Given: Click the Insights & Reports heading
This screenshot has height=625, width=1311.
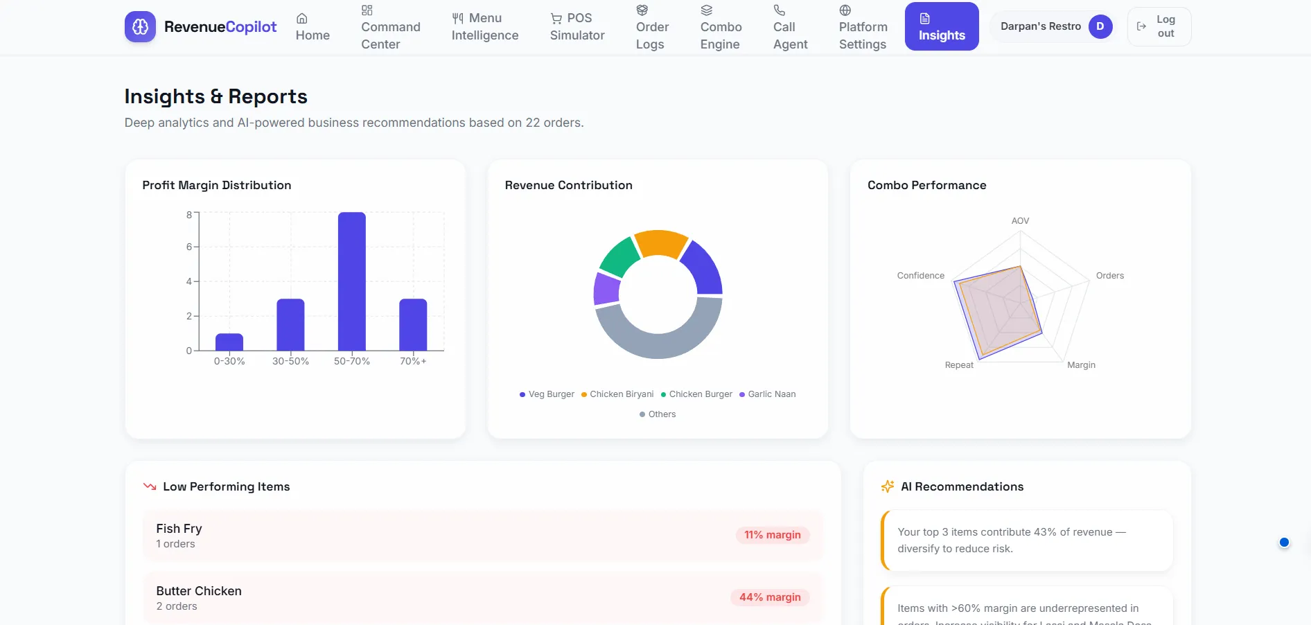Looking at the screenshot, I should 215,96.
